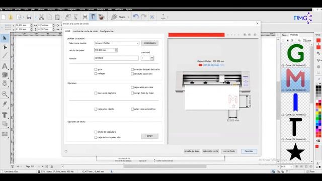Open the Ayuda menu

pyautogui.click(x=129, y=10)
